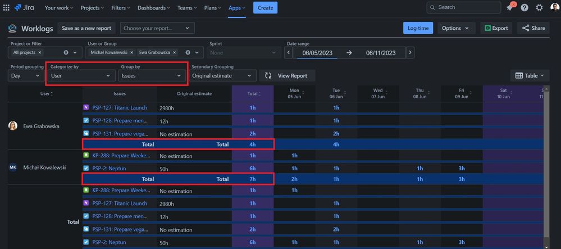
Task: Open the app switcher grid icon
Action: pyautogui.click(x=6, y=7)
